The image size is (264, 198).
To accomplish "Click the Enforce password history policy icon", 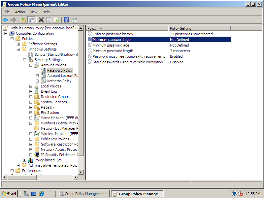I will point(90,34).
